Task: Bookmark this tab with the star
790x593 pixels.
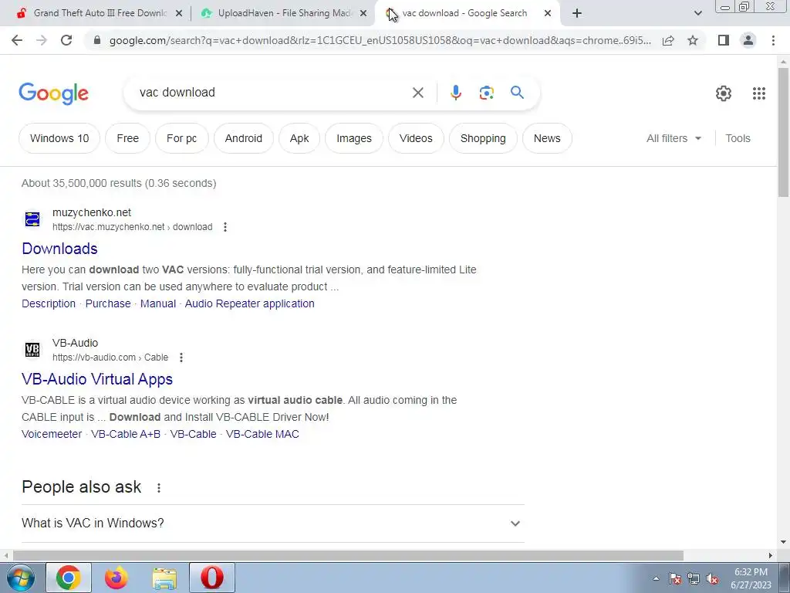Action: 693,40
